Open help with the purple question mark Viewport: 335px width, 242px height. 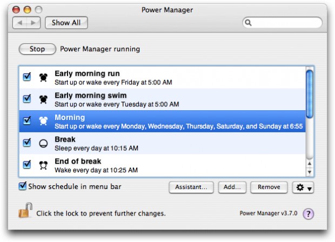pos(309,213)
